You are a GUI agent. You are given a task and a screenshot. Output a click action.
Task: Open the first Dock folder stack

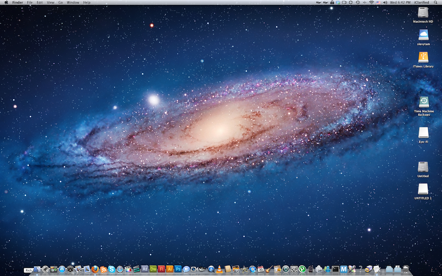click(389, 269)
